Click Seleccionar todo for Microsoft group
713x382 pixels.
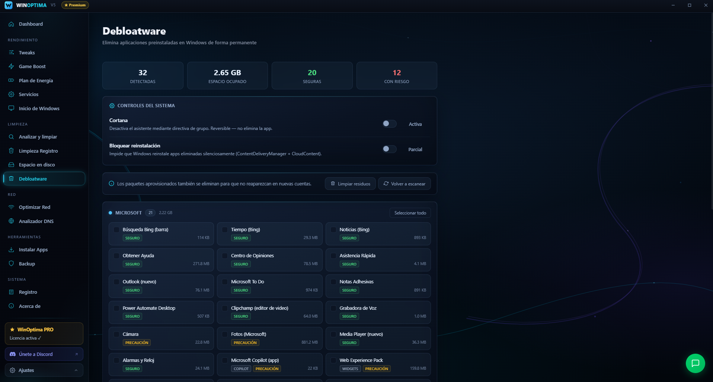pos(410,213)
